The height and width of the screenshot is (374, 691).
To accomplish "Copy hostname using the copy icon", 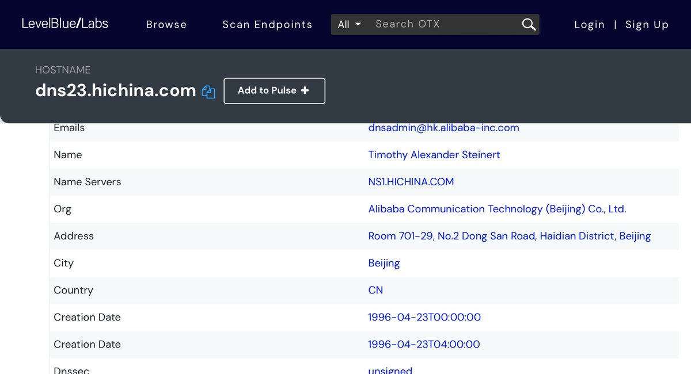I will point(208,91).
